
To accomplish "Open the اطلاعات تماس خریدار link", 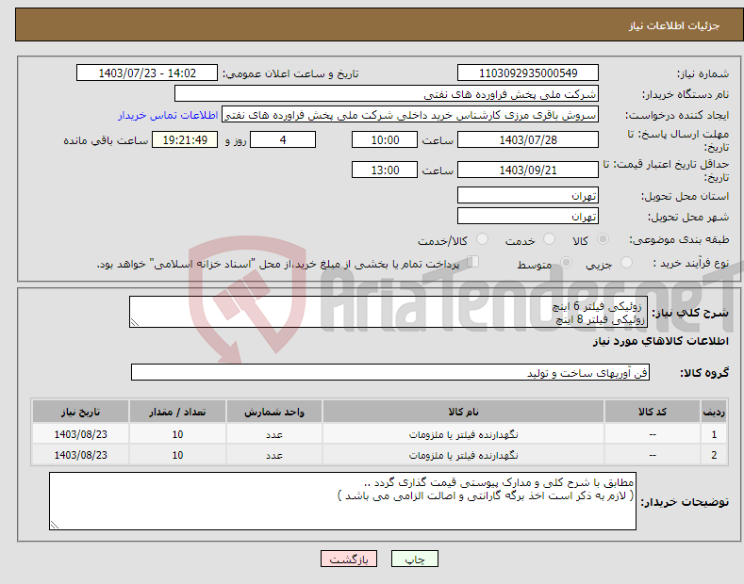I will 168,115.
